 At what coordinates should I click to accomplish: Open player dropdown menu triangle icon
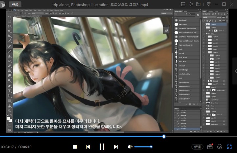coord(209,4)
